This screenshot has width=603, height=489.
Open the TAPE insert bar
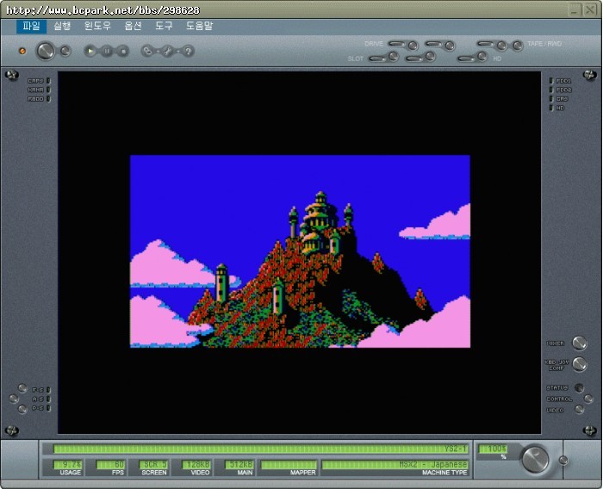pyautogui.click(x=486, y=44)
